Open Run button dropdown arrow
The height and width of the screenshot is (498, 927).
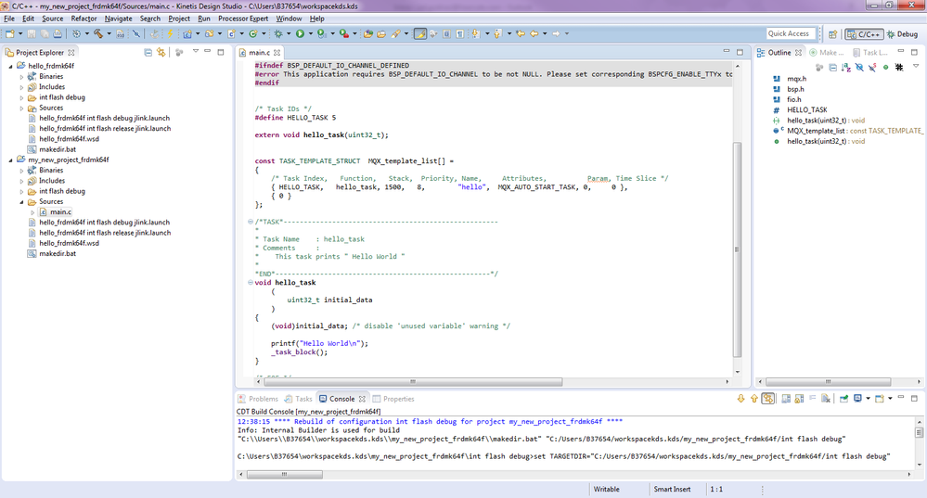point(310,33)
